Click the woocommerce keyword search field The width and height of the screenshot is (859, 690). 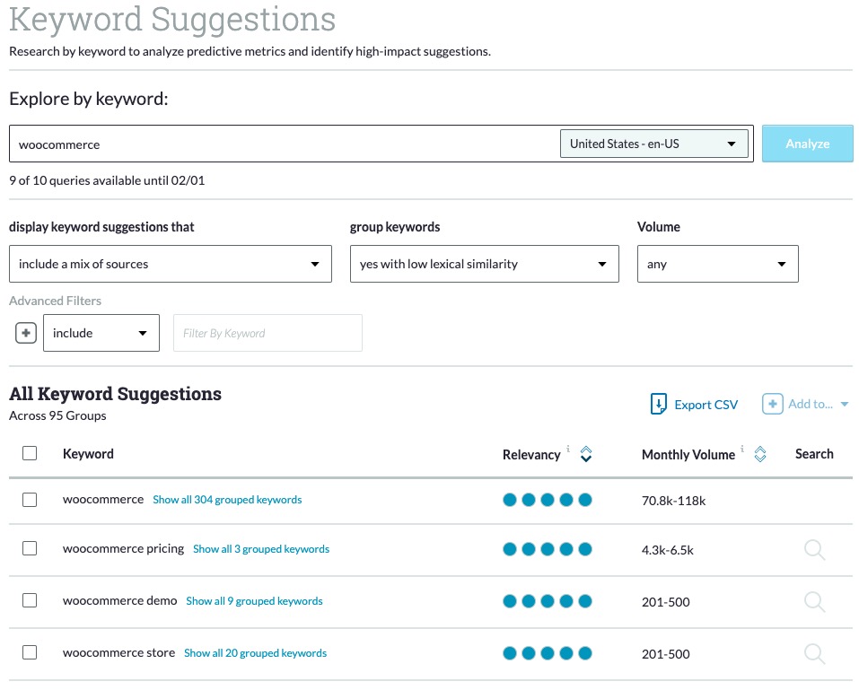click(285, 144)
